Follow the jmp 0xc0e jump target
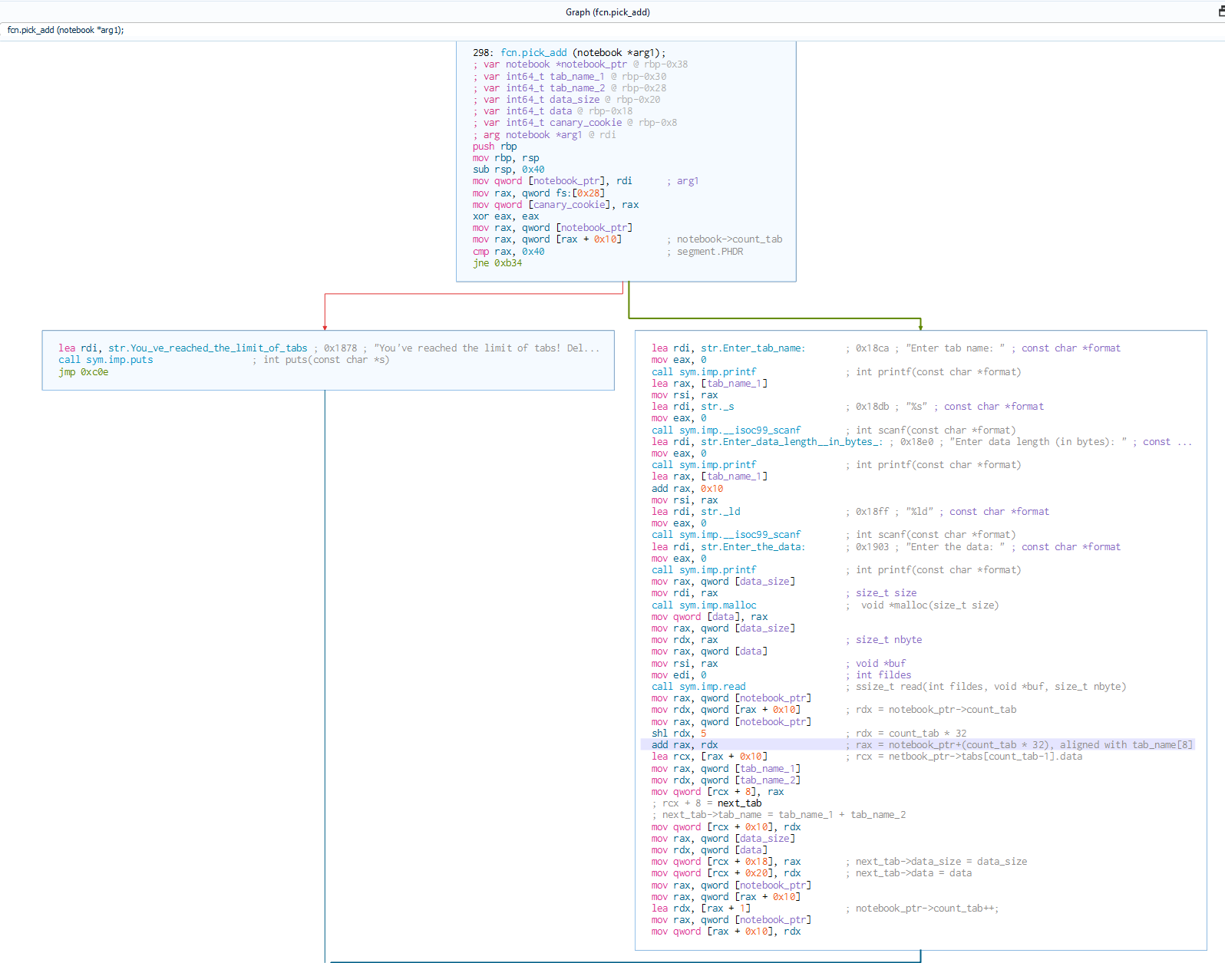Screen dimensions: 1225x963 [x=94, y=372]
